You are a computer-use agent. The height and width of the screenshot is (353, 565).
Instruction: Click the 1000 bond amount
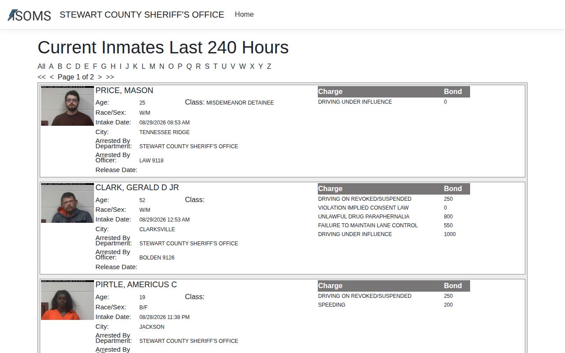(x=450, y=234)
